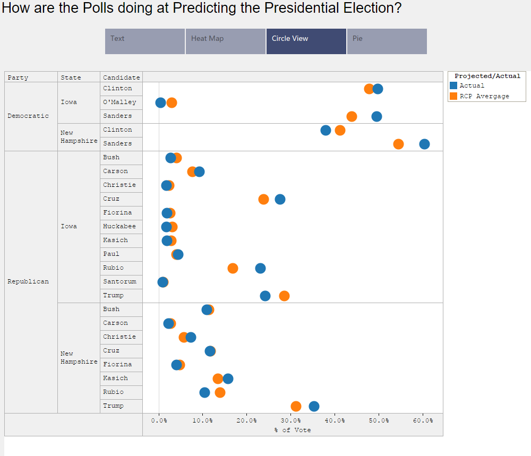This screenshot has height=456, width=531.
Task: Select the Iowa state header under Democratic
Action: pos(68,101)
